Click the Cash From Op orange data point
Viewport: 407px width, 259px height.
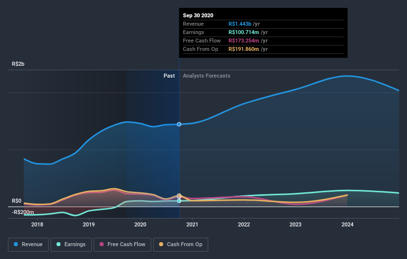pyautogui.click(x=179, y=195)
